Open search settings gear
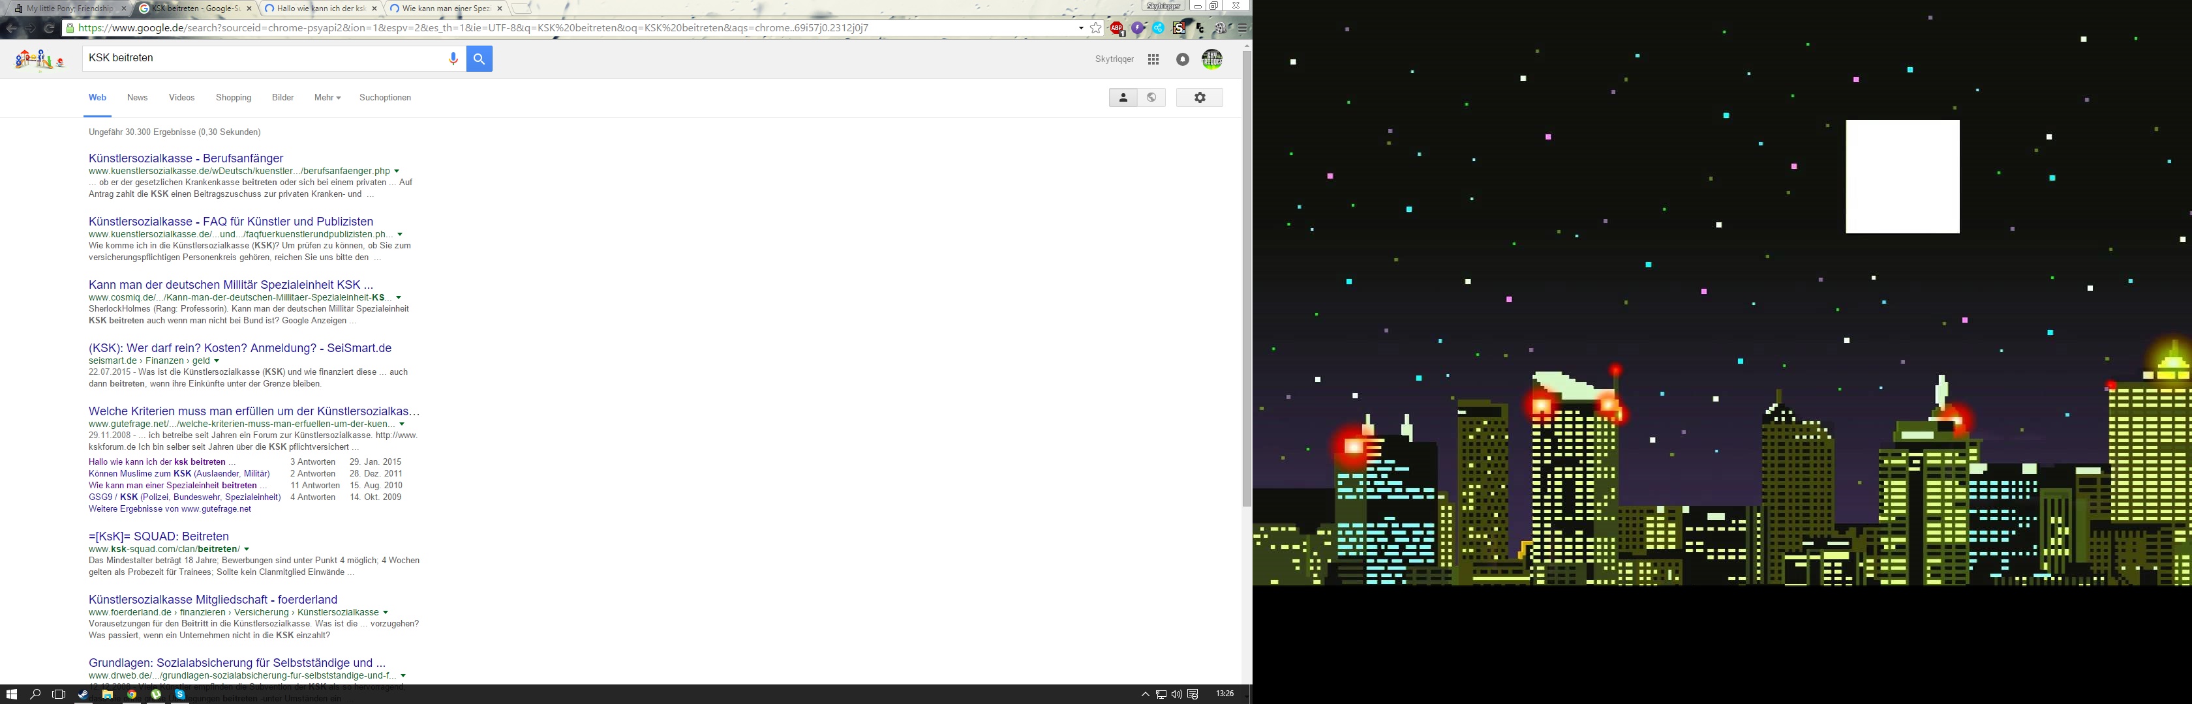 coord(1200,98)
